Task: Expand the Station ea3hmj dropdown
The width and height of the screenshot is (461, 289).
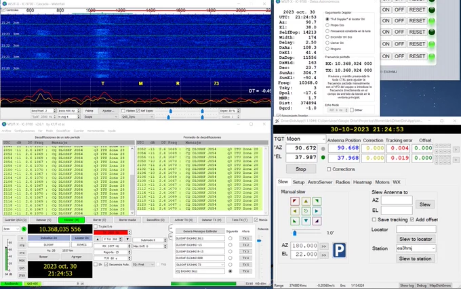Action: 416,248
